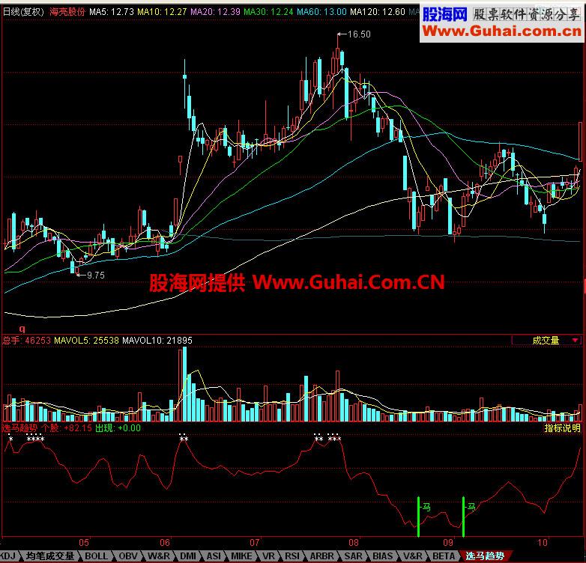Select the 选马趋势 indicator tab
This screenshot has width=586, height=563.
(x=485, y=556)
